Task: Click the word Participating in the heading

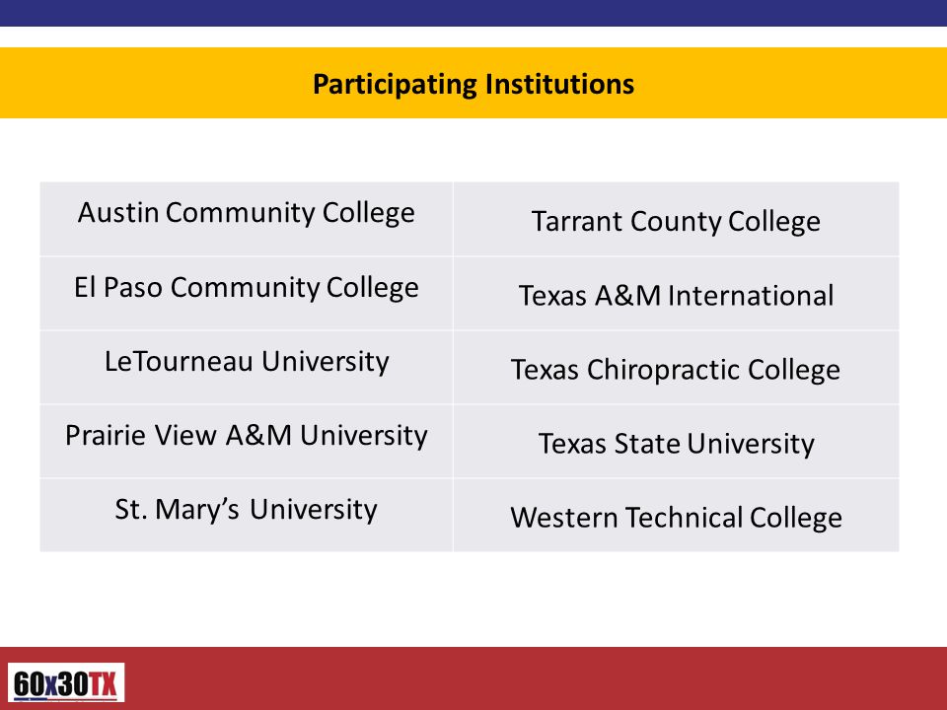Action: (395, 85)
